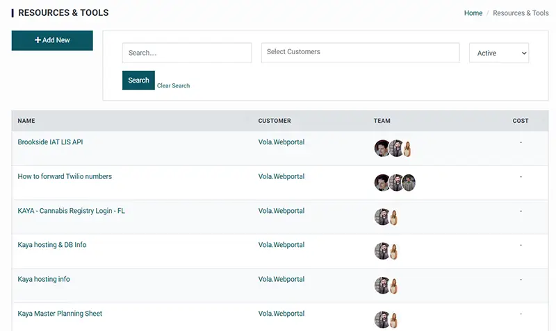Open the Kaya hosting info resource

point(44,279)
